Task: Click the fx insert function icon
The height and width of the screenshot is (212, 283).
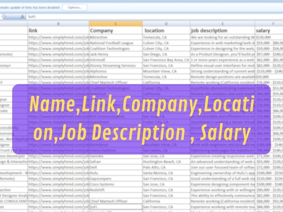Action: point(23,17)
